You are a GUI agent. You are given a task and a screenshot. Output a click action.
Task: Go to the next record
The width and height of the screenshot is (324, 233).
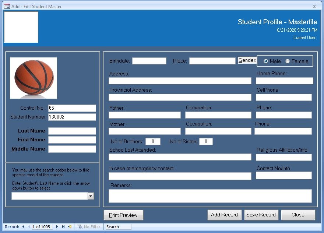click(57, 227)
